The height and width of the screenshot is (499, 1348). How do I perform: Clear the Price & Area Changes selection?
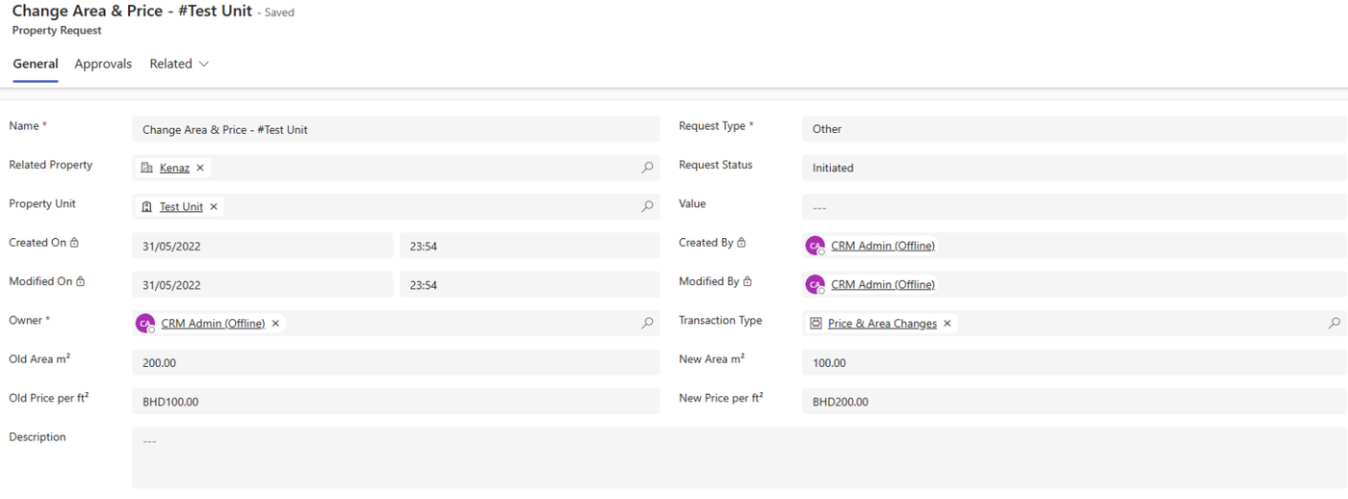click(x=947, y=324)
